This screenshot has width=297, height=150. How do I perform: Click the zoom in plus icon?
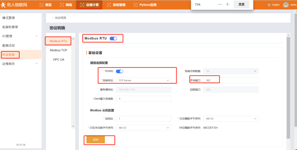point(228,4)
